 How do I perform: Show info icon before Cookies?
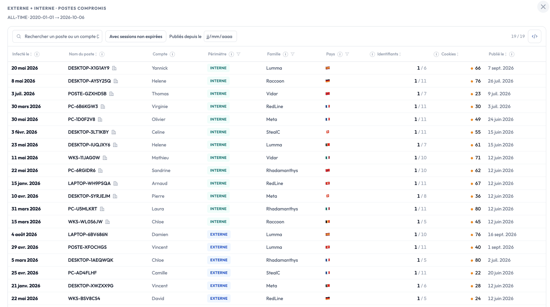[x=436, y=54]
